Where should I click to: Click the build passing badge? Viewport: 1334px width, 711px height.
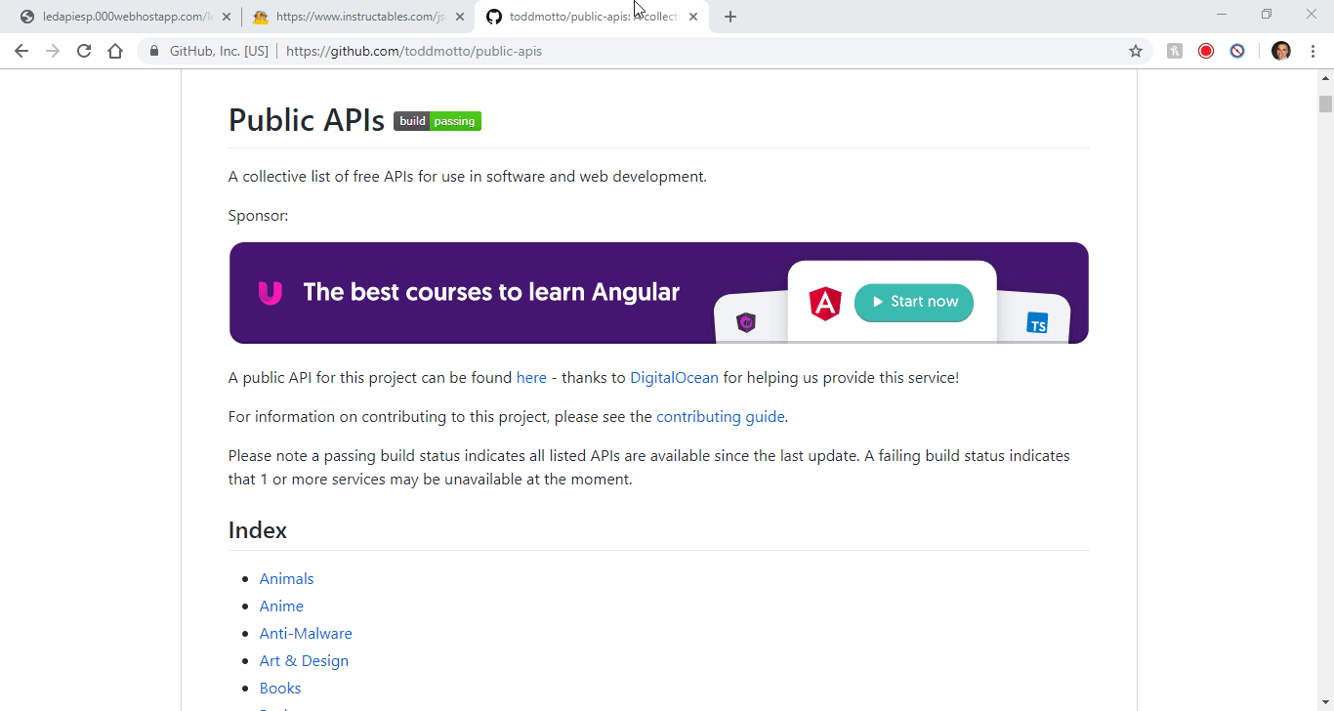coord(438,121)
